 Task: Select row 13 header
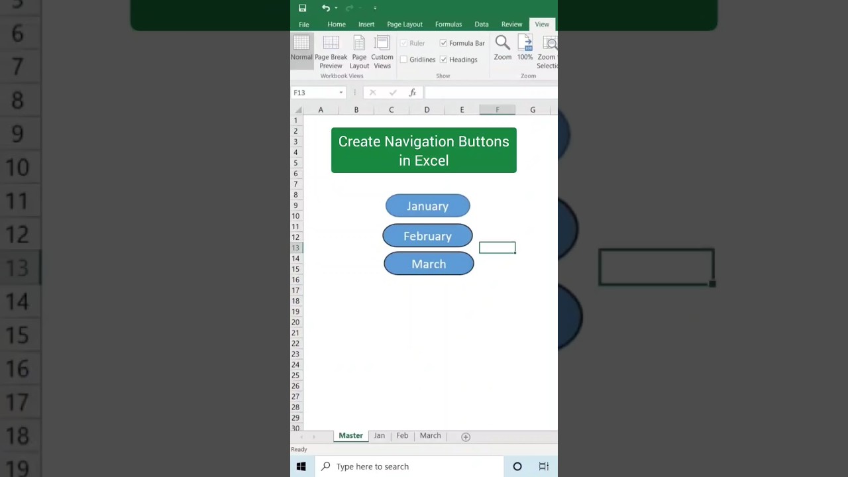(296, 248)
